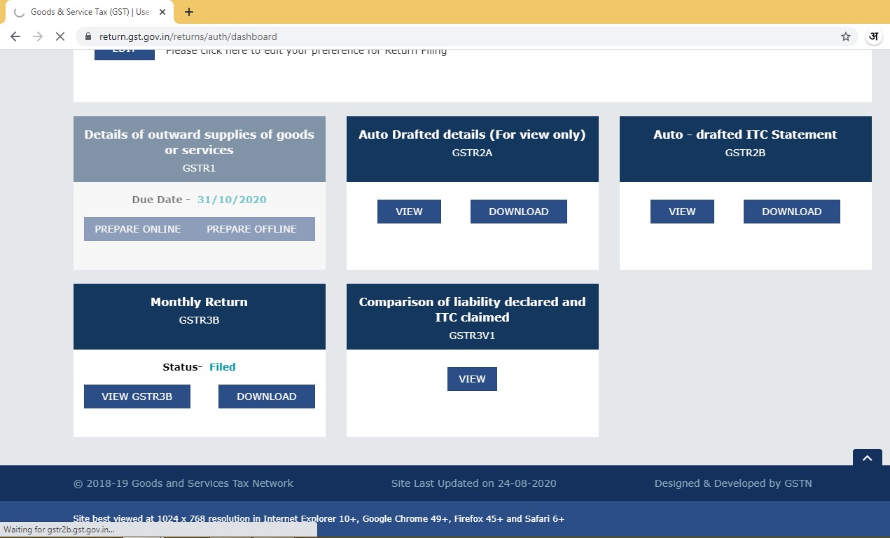This screenshot has width=890, height=538.
Task: View GSTR3V1 liability and ITC comparison
Action: point(472,379)
